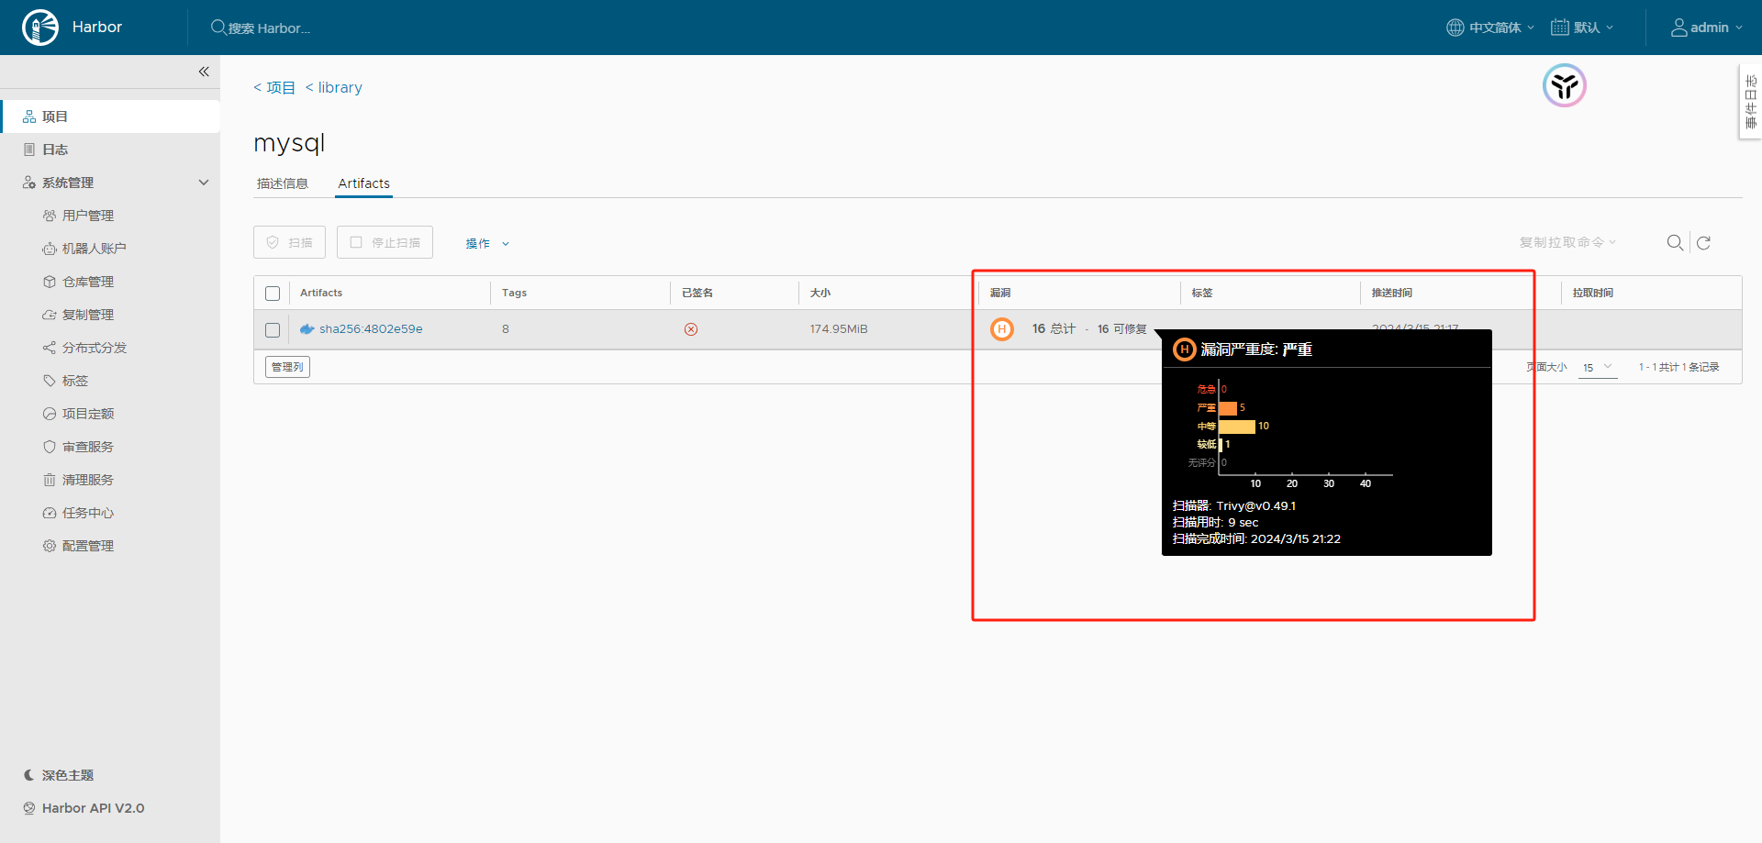This screenshot has height=843, width=1762.
Task: Click the orange H severity icon in row
Action: [1002, 329]
